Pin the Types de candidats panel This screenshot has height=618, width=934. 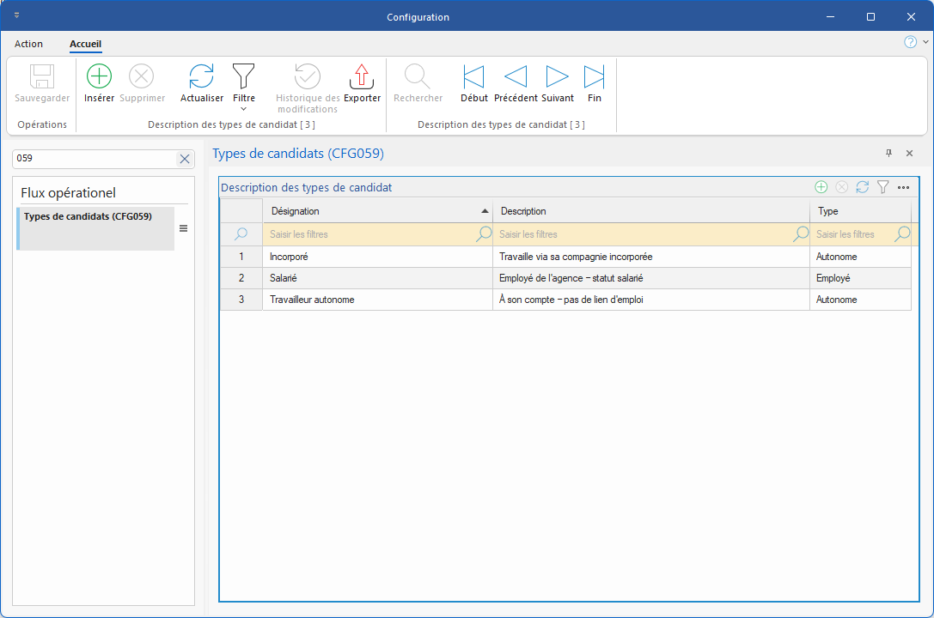tap(888, 154)
